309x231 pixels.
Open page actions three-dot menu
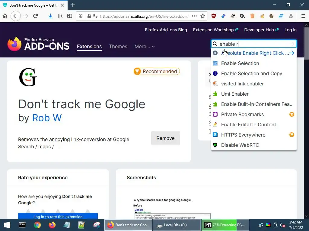194,16
